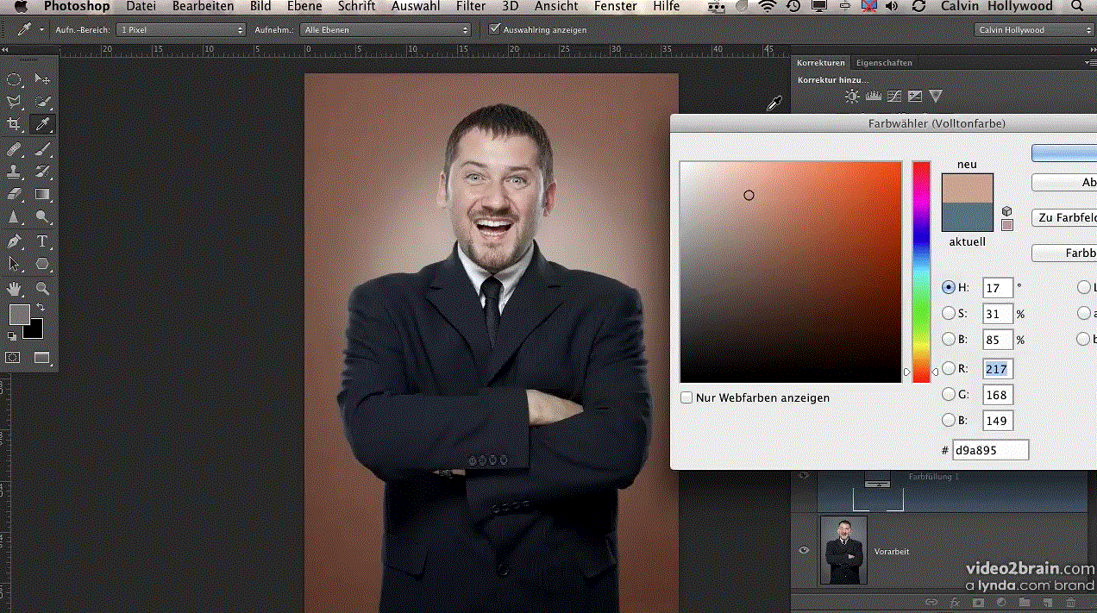Click the Brightness/Contrast sun adjustment icon

[x=852, y=97]
